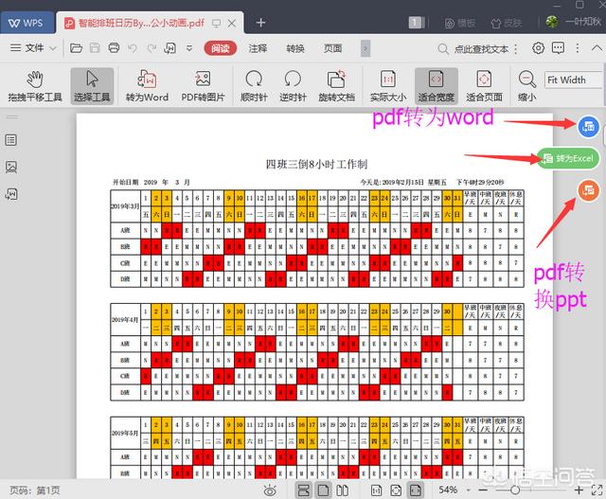Image resolution: width=606 pixels, height=499 pixels.
Task: Click the 旋转文档 tool
Action: pyautogui.click(x=337, y=86)
